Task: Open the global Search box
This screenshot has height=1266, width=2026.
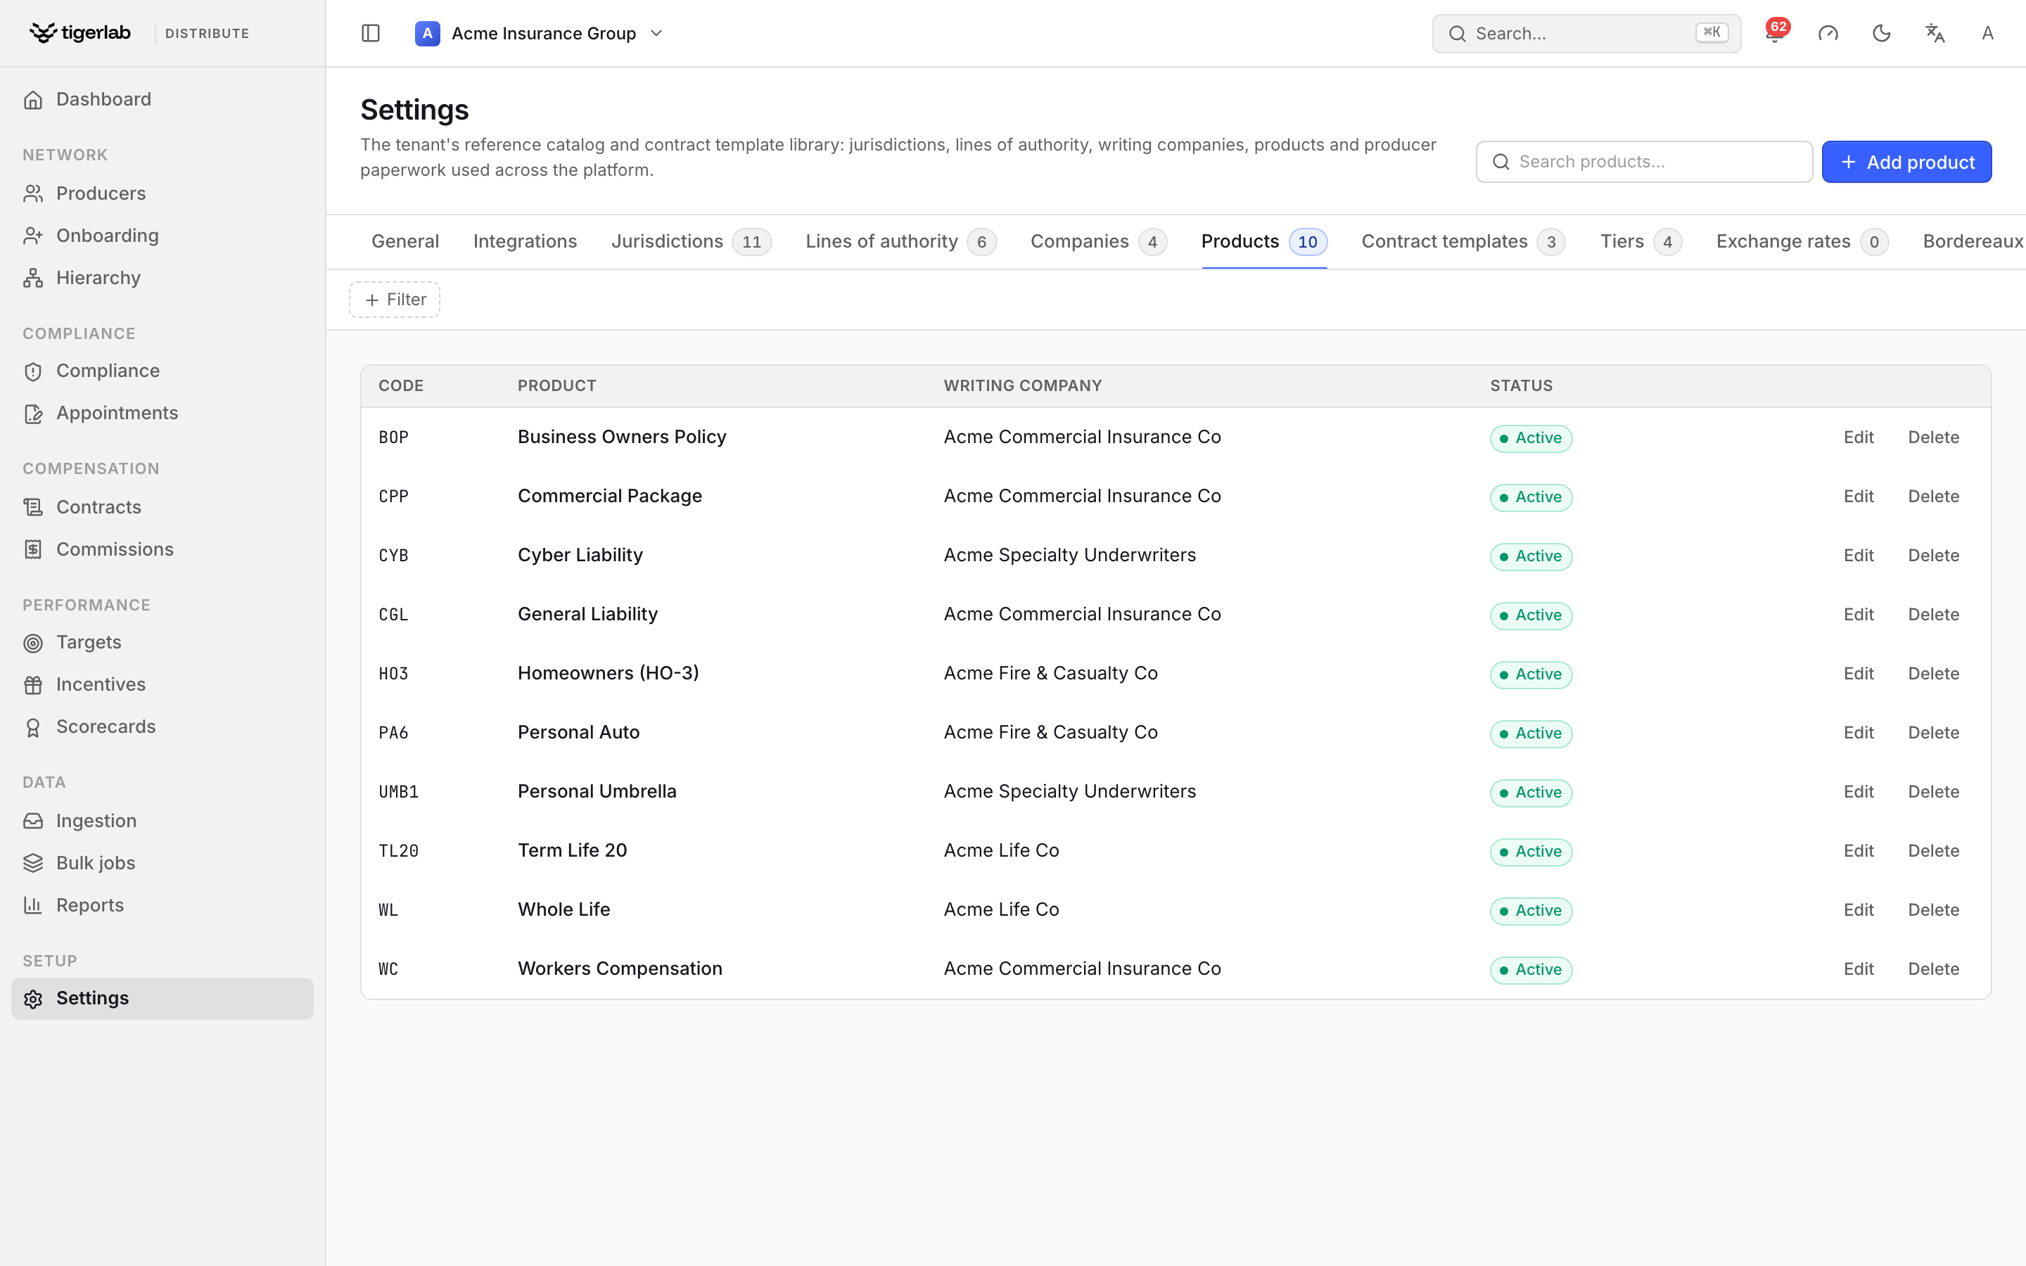Action: tap(1586, 34)
